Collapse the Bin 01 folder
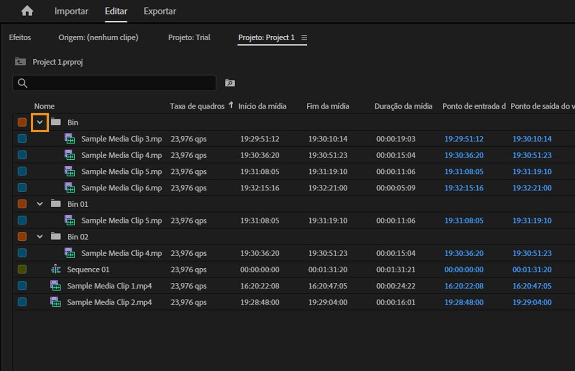 (x=40, y=204)
